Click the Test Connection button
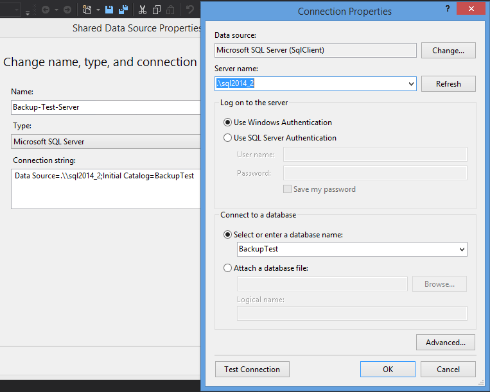This screenshot has width=490, height=392. coord(252,369)
